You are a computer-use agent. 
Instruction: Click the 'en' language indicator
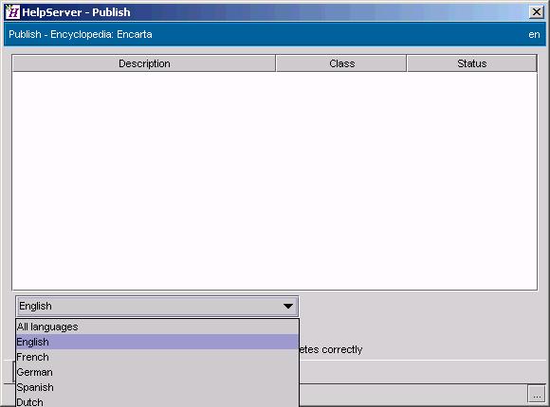tap(534, 34)
